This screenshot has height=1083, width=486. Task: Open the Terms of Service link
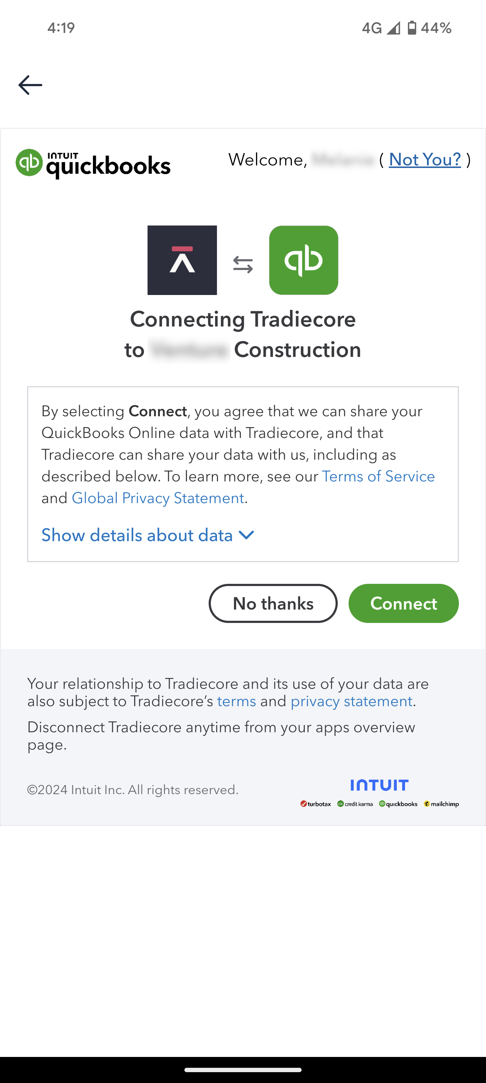click(x=378, y=476)
